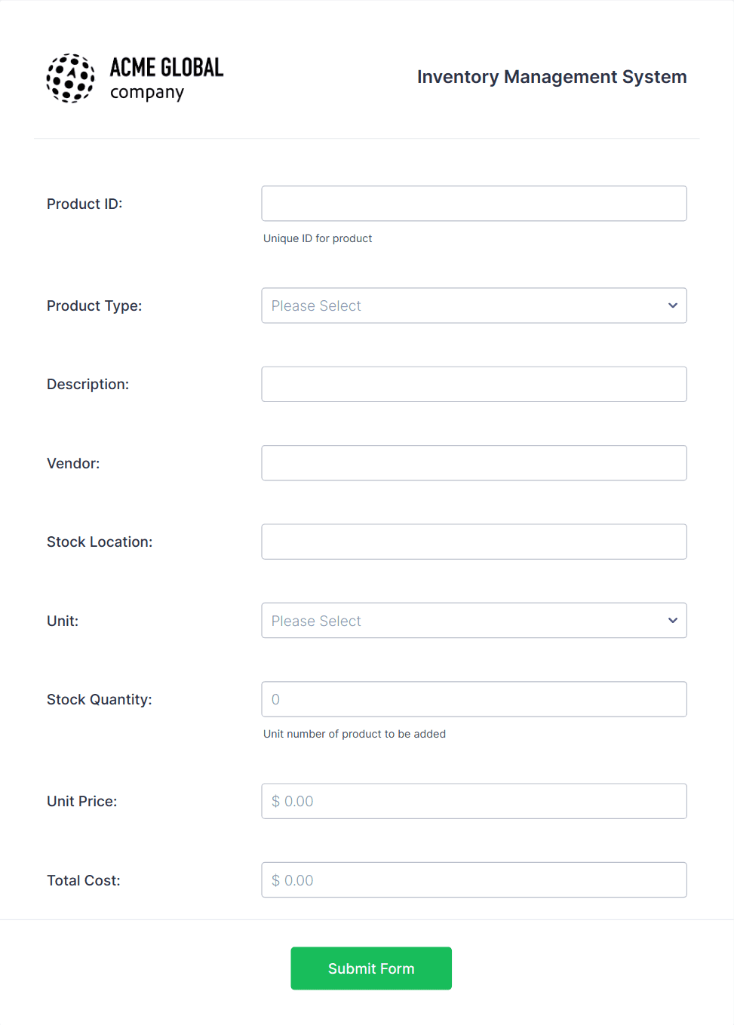Screen dimensions: 734x1025
Task: Click the Unit number of product hint text
Action: click(x=355, y=734)
